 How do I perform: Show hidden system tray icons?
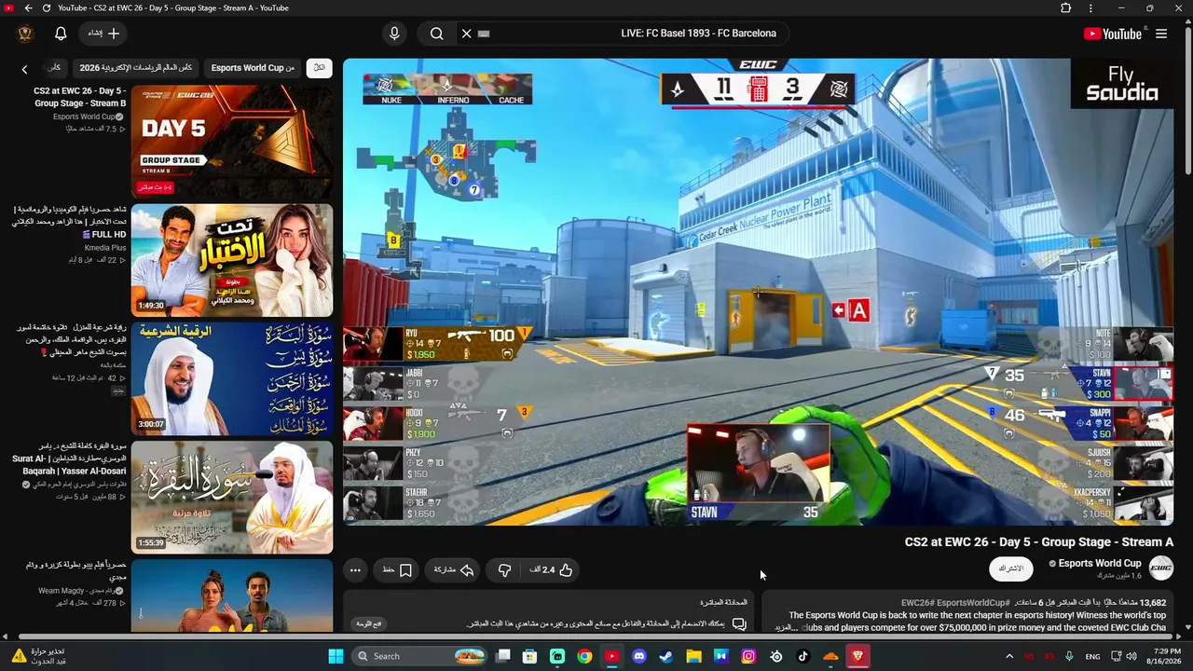click(1009, 656)
